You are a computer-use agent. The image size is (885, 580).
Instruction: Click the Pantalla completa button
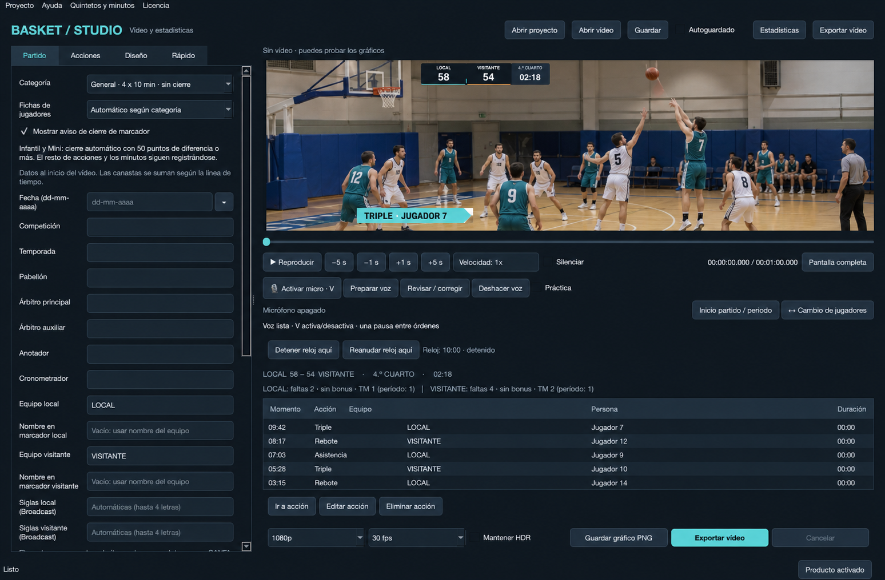point(838,262)
